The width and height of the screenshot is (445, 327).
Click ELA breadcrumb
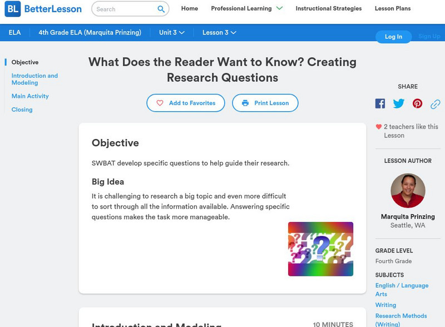click(15, 33)
